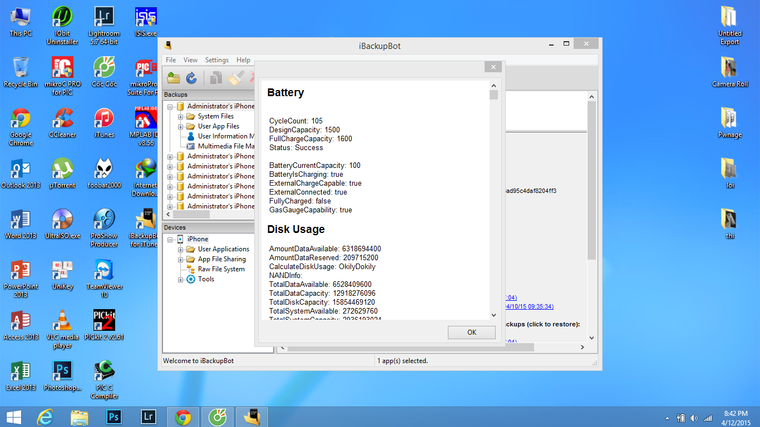The width and height of the screenshot is (760, 427).
Task: Click the grayed copy documents toolbar icon
Action: point(216,78)
